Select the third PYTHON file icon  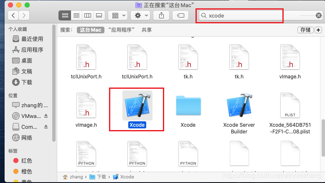point(188,154)
